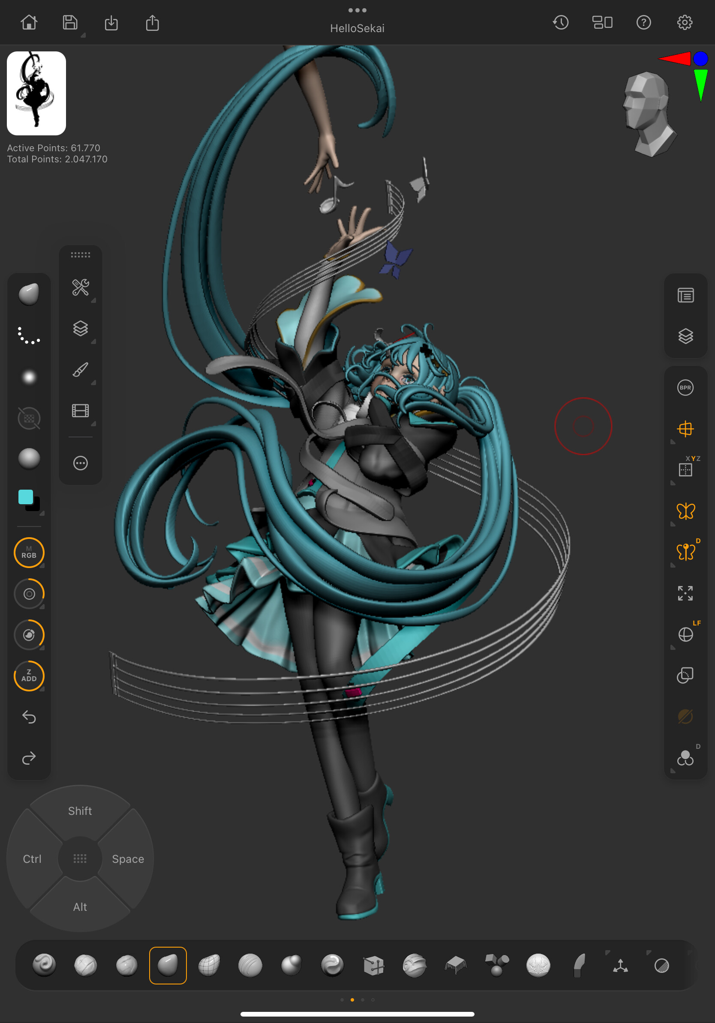
Task: Open the wrench and screwdriver tools menu
Action: (81, 287)
